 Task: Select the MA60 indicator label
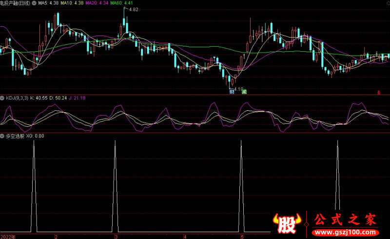[x=121, y=3]
